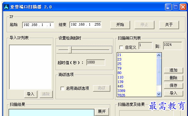Click the 超时值 field showing 1000
Image resolution: width=188 pixels, height=116 pixels.
pyautogui.click(x=96, y=62)
